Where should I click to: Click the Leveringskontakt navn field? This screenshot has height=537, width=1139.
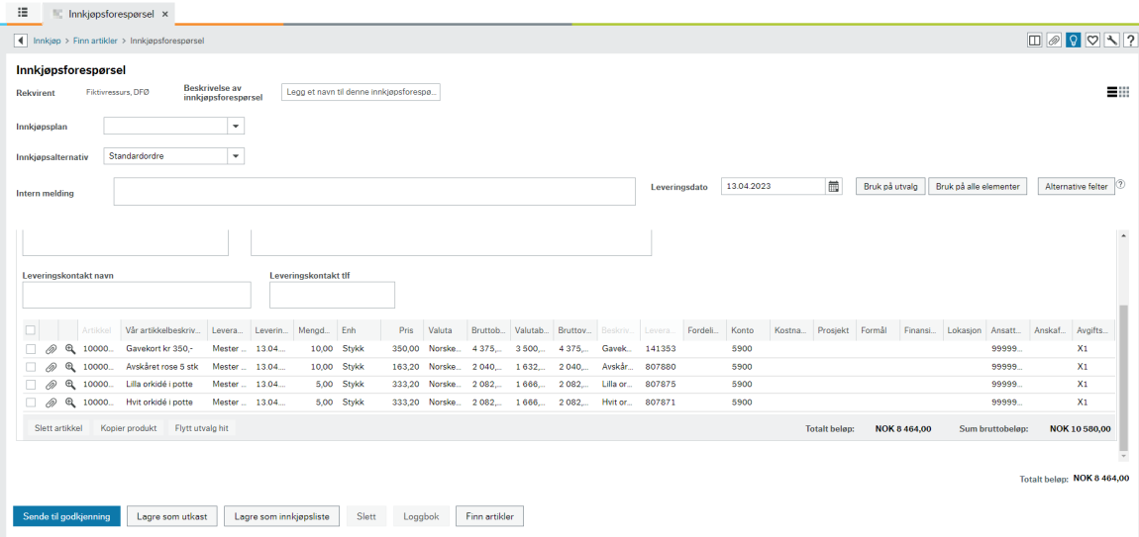pos(137,296)
